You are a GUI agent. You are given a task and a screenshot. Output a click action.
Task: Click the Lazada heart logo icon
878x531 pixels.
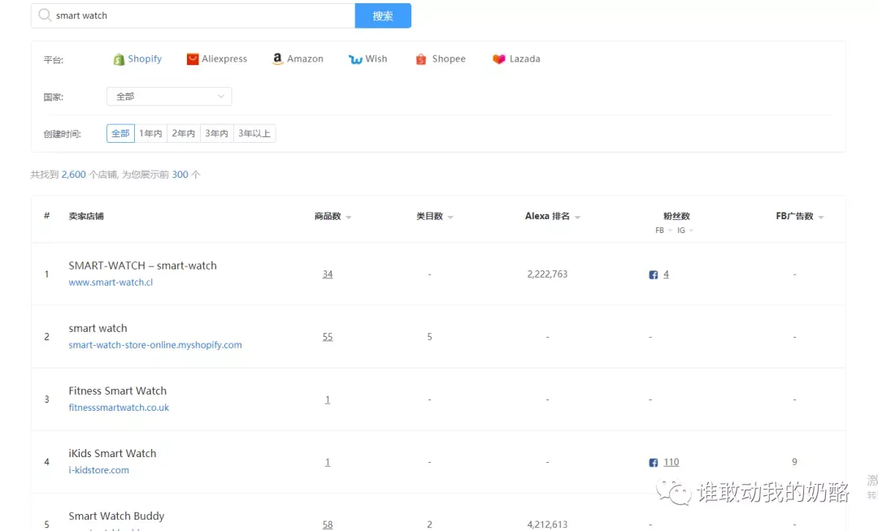tap(499, 59)
